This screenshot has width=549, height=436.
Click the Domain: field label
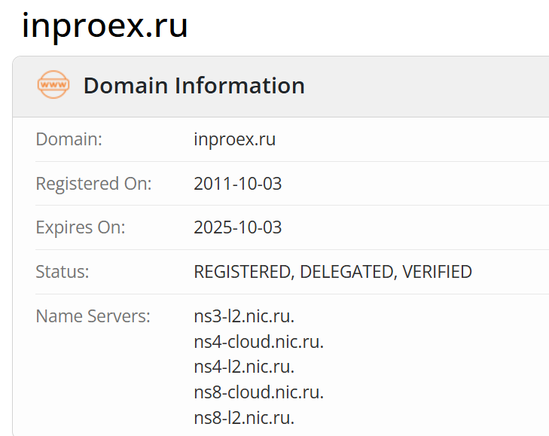[x=69, y=139]
